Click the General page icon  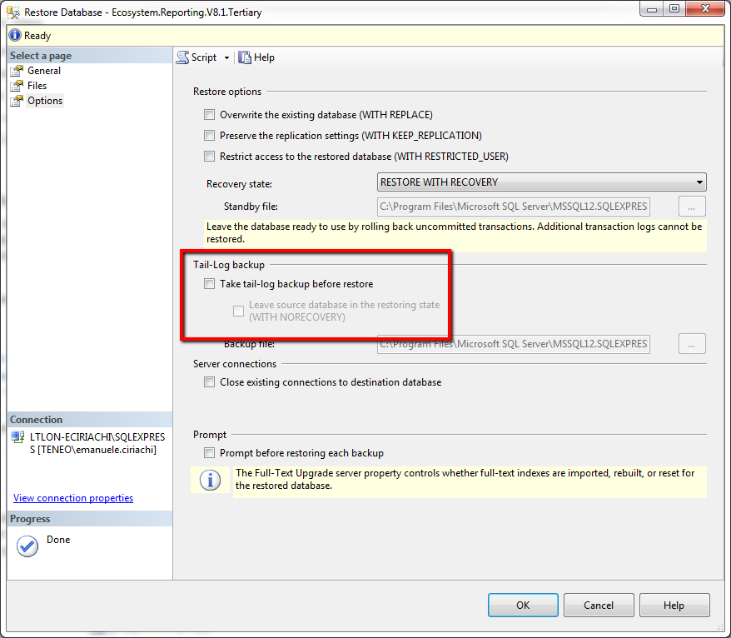click(x=17, y=71)
